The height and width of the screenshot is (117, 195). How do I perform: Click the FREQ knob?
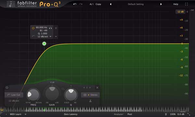coord(33,95)
